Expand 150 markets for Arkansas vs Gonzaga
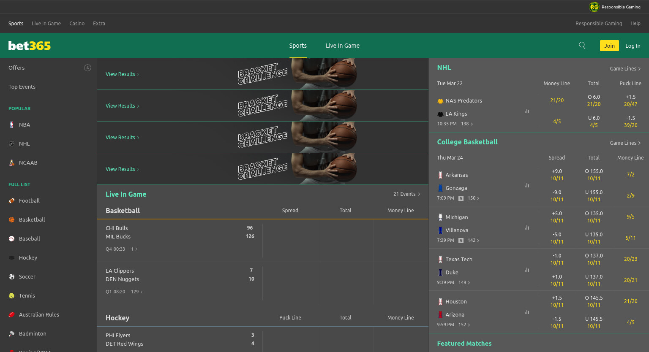 click(473, 198)
